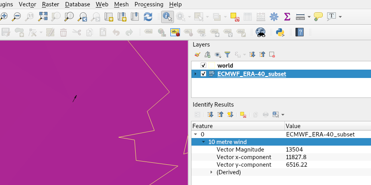
Task: Select the Measure Line ruler tool
Action: point(300,17)
